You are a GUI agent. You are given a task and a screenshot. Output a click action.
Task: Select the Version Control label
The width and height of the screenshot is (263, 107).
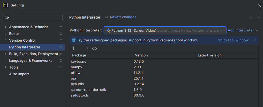point(22,40)
